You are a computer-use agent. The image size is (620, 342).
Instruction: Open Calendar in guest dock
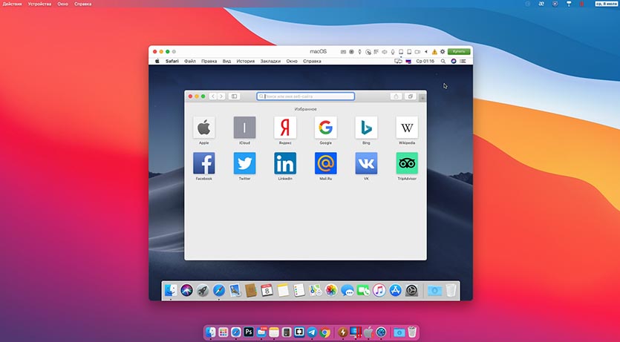pos(267,290)
